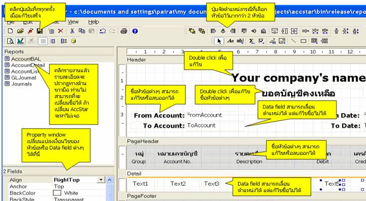Click the scissors Cut icon
Image resolution: width=366 pixels, height=201 pixels.
pos(72,31)
